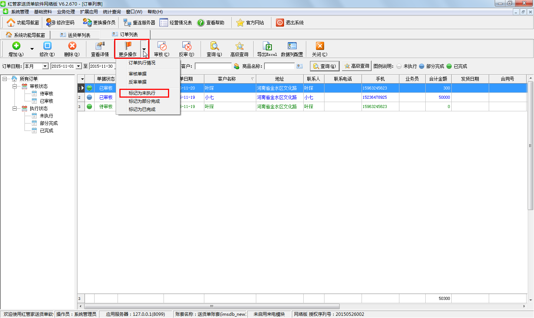The image size is (534, 318).
Task: Select the 部分完成 tree item
Action: pyautogui.click(x=49, y=123)
